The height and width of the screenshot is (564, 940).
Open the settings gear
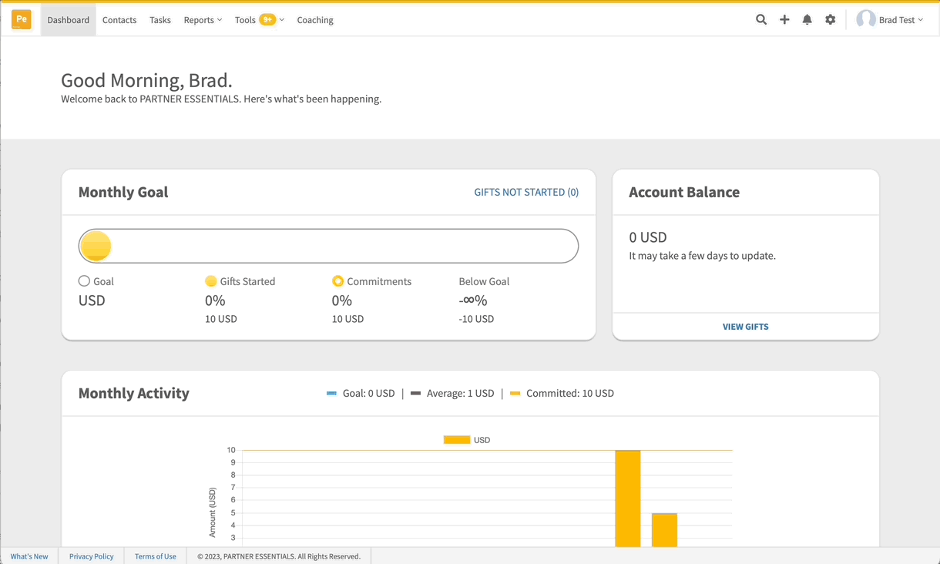[x=831, y=20]
